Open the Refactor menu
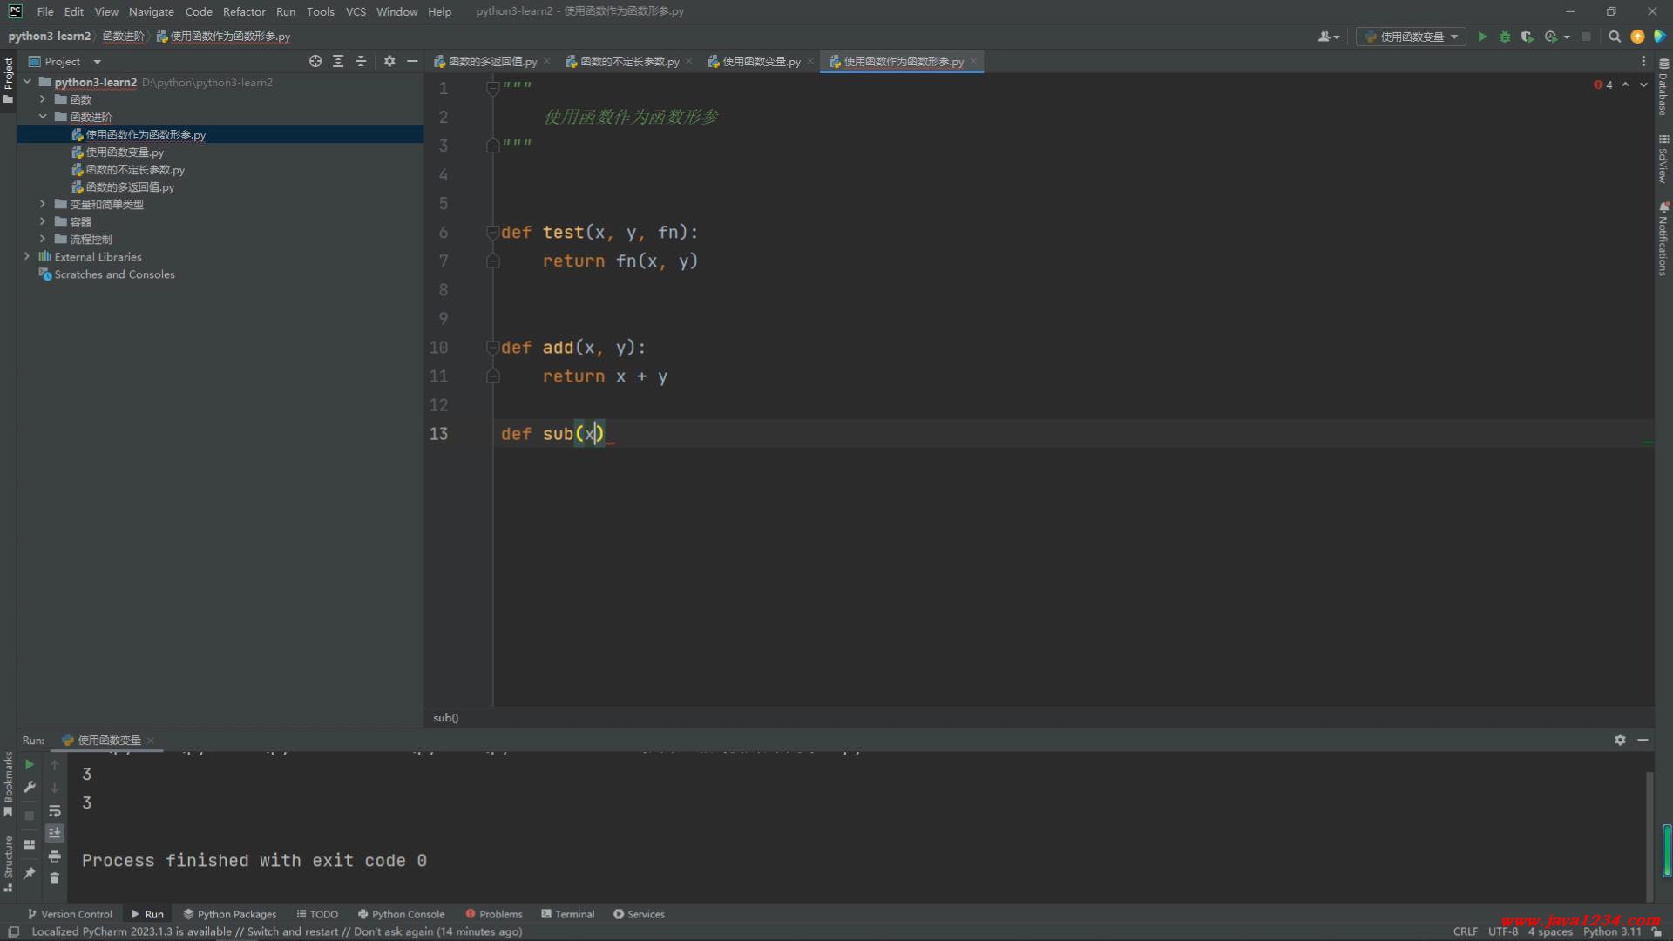Screen dimensions: 1673x941 (x=243, y=11)
